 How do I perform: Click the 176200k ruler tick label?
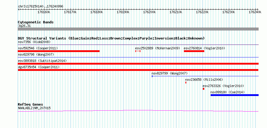tap(149, 12)
